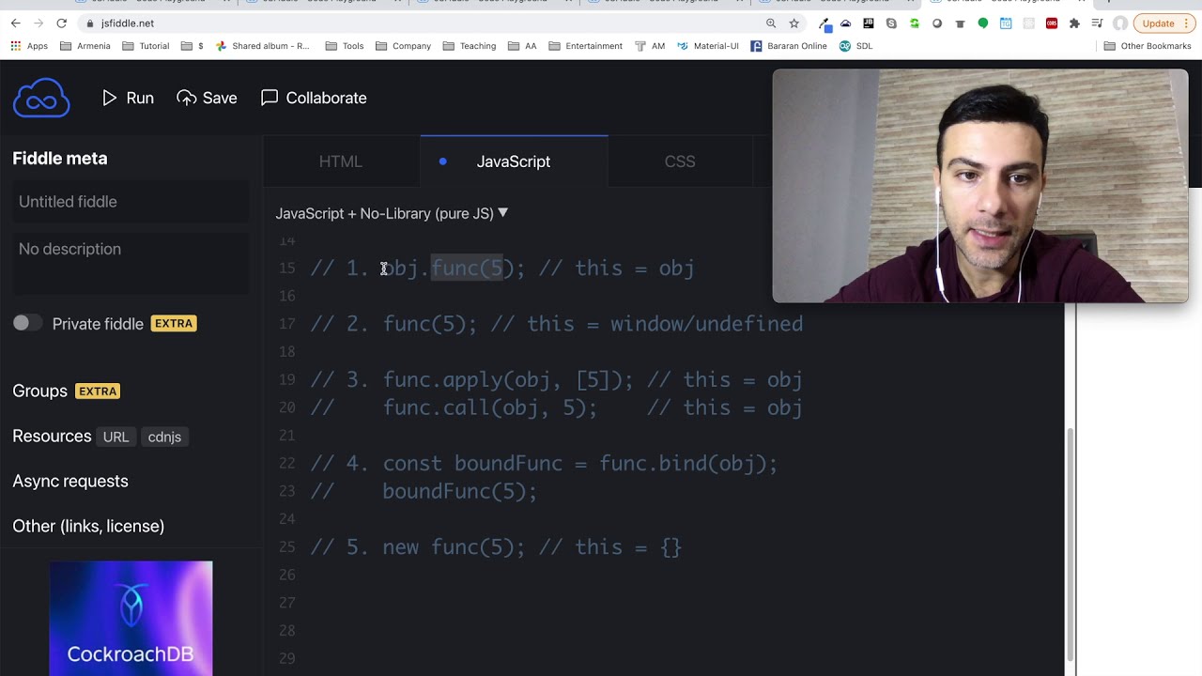Viewport: 1202px width, 676px height.
Task: Open the Shared album bookmark
Action: [262, 46]
